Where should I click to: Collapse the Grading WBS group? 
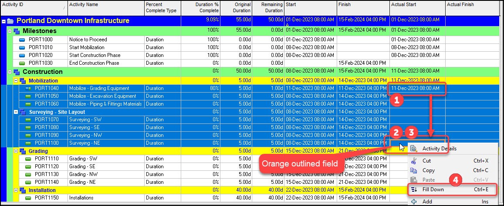pos(16,151)
